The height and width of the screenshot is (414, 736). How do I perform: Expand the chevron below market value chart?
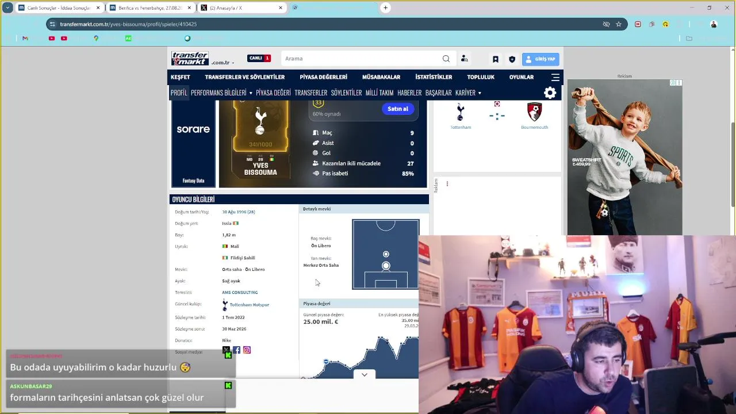click(x=364, y=374)
